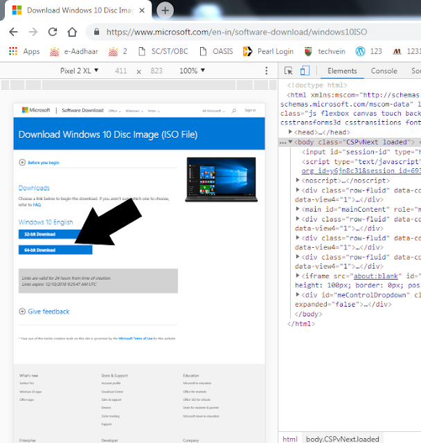This screenshot has width=421, height=443.
Task: Expand the main mainContent element node
Action: (x=298, y=209)
